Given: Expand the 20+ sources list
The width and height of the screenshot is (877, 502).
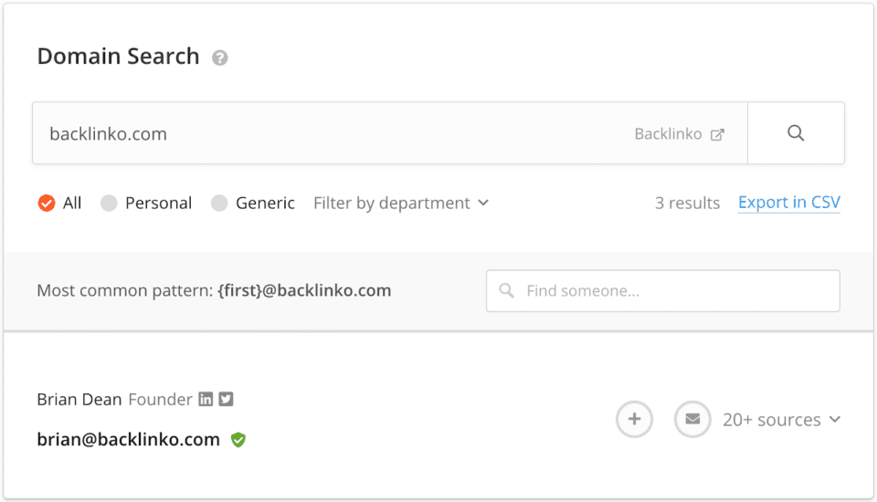Looking at the screenshot, I should pos(782,420).
